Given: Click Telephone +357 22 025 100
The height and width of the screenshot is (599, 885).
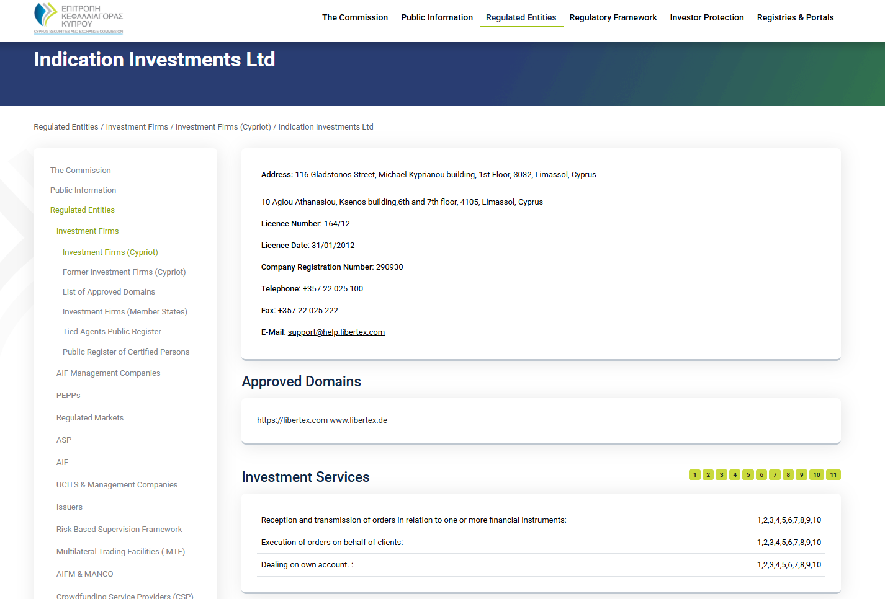Looking at the screenshot, I should [x=312, y=289].
